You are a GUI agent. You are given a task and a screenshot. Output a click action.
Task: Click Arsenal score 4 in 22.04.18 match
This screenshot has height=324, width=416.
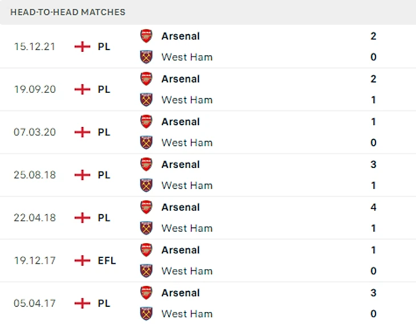[373, 207]
